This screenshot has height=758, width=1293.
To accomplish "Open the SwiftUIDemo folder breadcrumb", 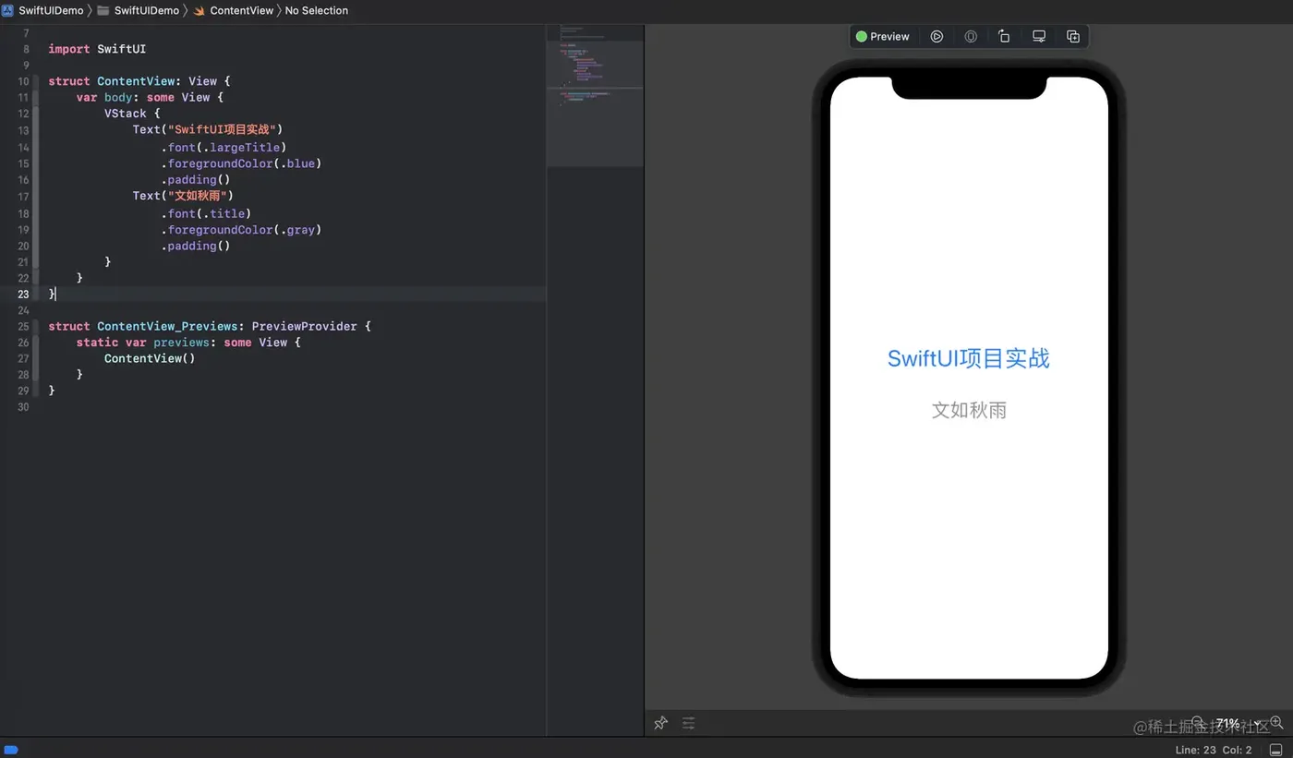I will [147, 10].
